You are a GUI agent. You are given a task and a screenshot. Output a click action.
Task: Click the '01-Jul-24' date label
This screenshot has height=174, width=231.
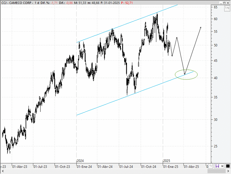click(126, 167)
